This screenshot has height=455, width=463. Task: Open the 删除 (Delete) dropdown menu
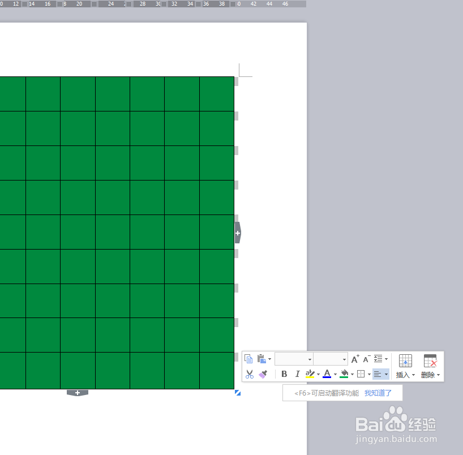[430, 375]
